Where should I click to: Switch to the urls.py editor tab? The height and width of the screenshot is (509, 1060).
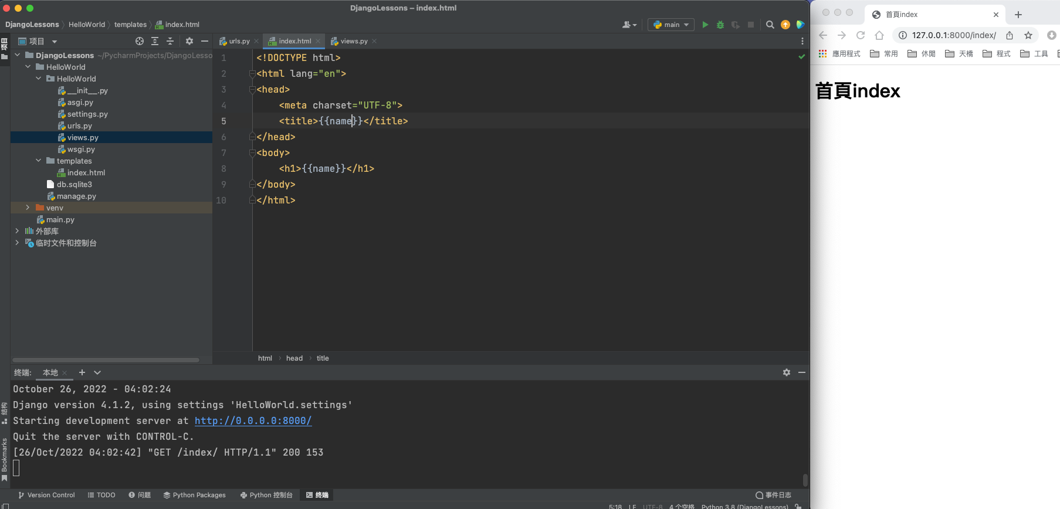(239, 41)
